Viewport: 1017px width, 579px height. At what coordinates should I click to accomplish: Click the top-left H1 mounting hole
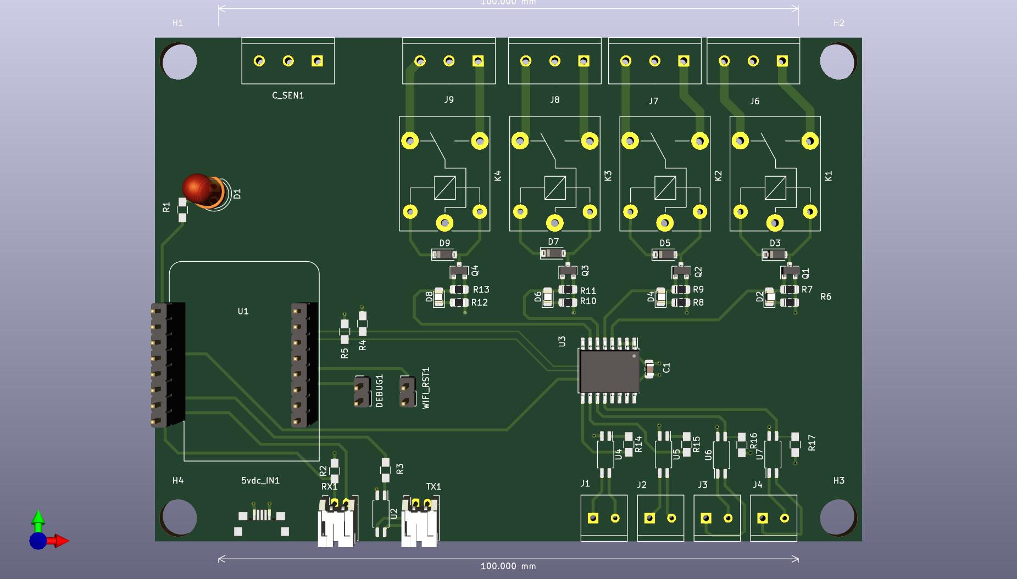[x=179, y=61]
